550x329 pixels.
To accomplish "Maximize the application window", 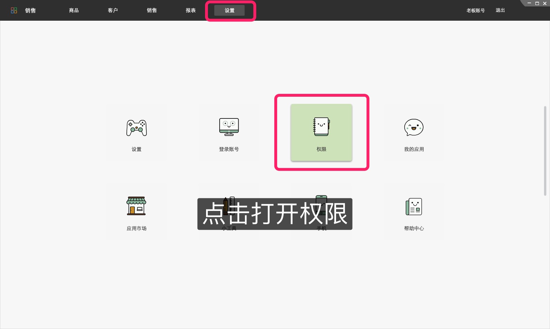I will (537, 3).
